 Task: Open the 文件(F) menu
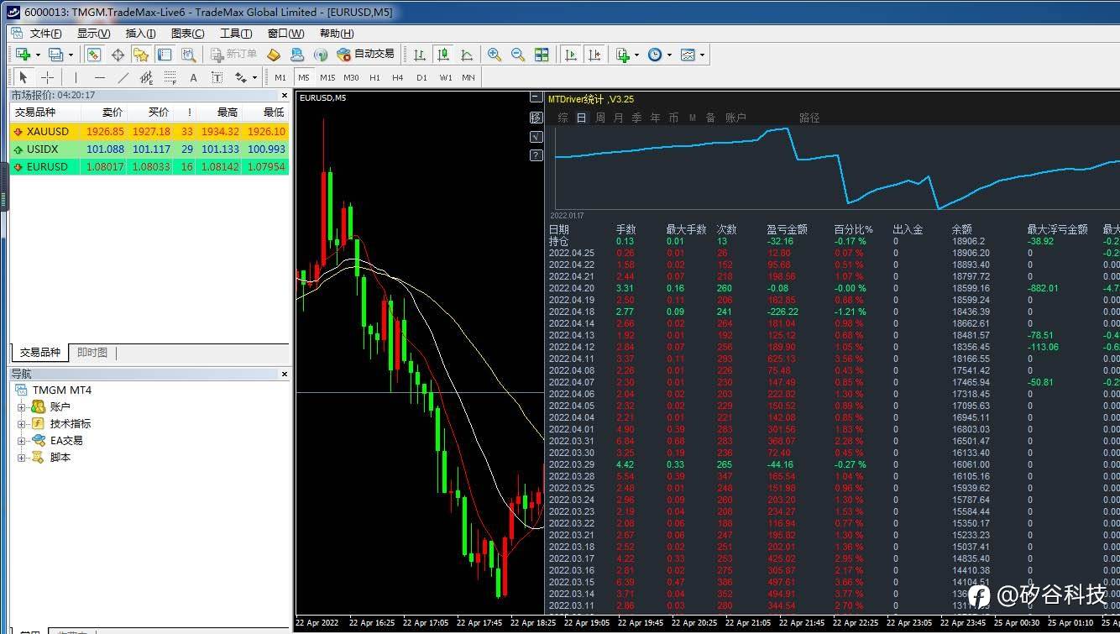(46, 34)
